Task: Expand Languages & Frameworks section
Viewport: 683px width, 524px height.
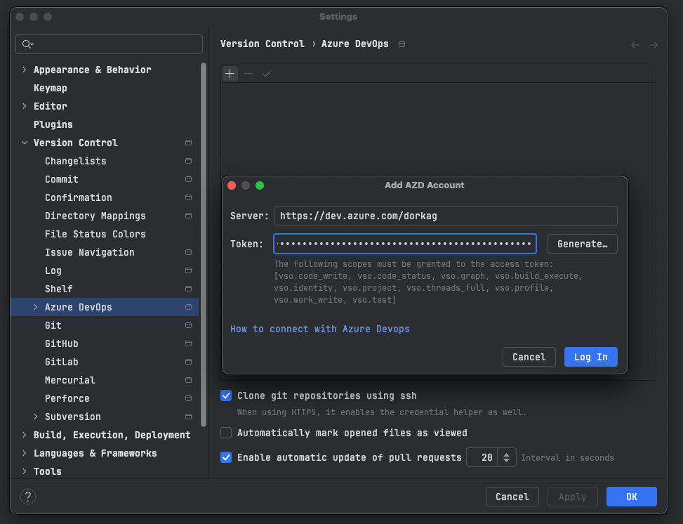Action: coord(25,453)
